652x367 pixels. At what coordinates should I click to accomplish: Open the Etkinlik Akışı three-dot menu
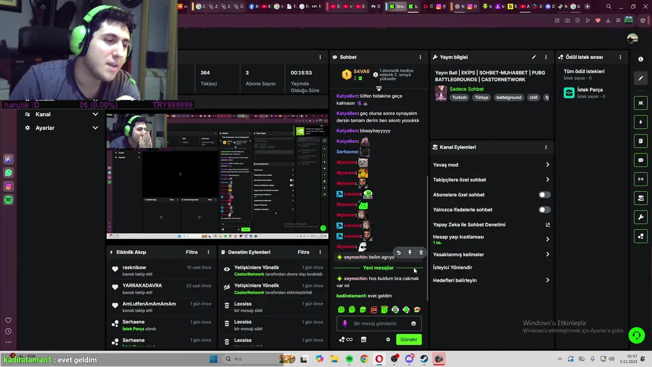[x=208, y=252]
